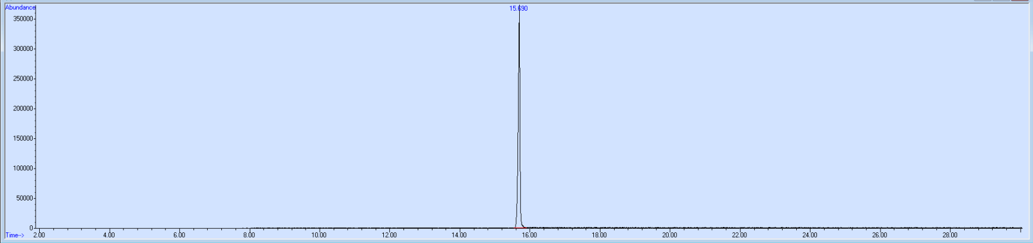This screenshot has height=243, width=1033.
Task: Click the 10.00 time axis label
Action: point(319,235)
